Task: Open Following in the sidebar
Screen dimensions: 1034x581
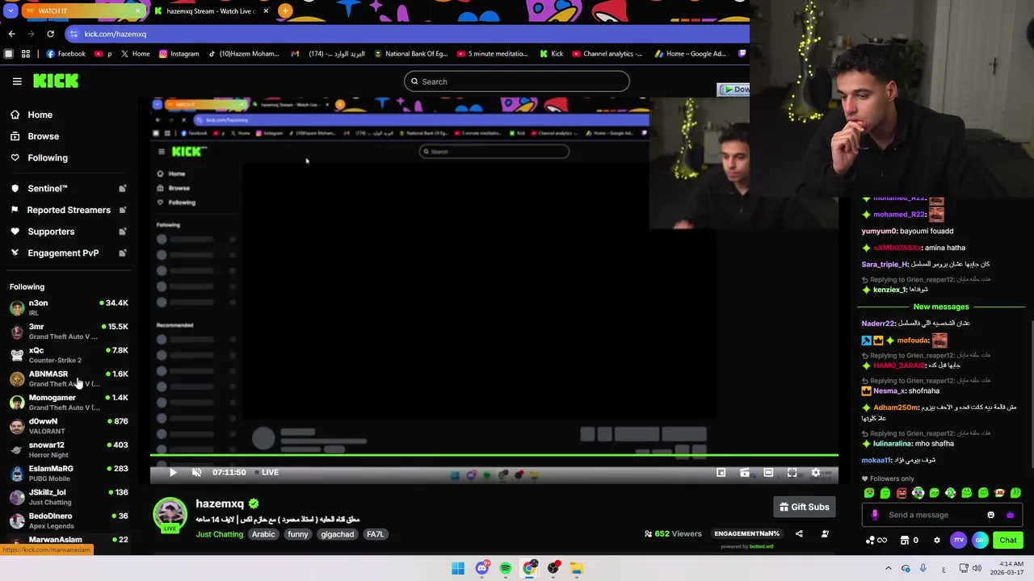Action: [x=48, y=158]
